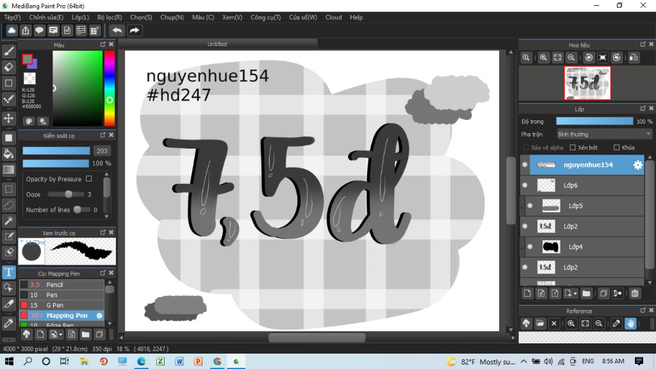Screen dimensions: 656x369
Task: Click the share/export icon in top toolbar
Action: click(26, 31)
